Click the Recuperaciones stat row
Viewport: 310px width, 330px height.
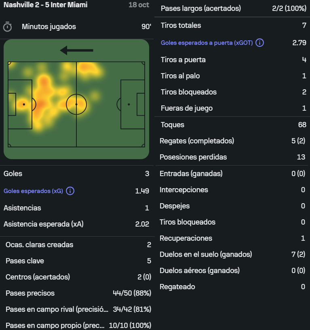click(233, 238)
